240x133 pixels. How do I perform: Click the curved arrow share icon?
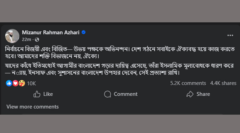tap(190, 94)
